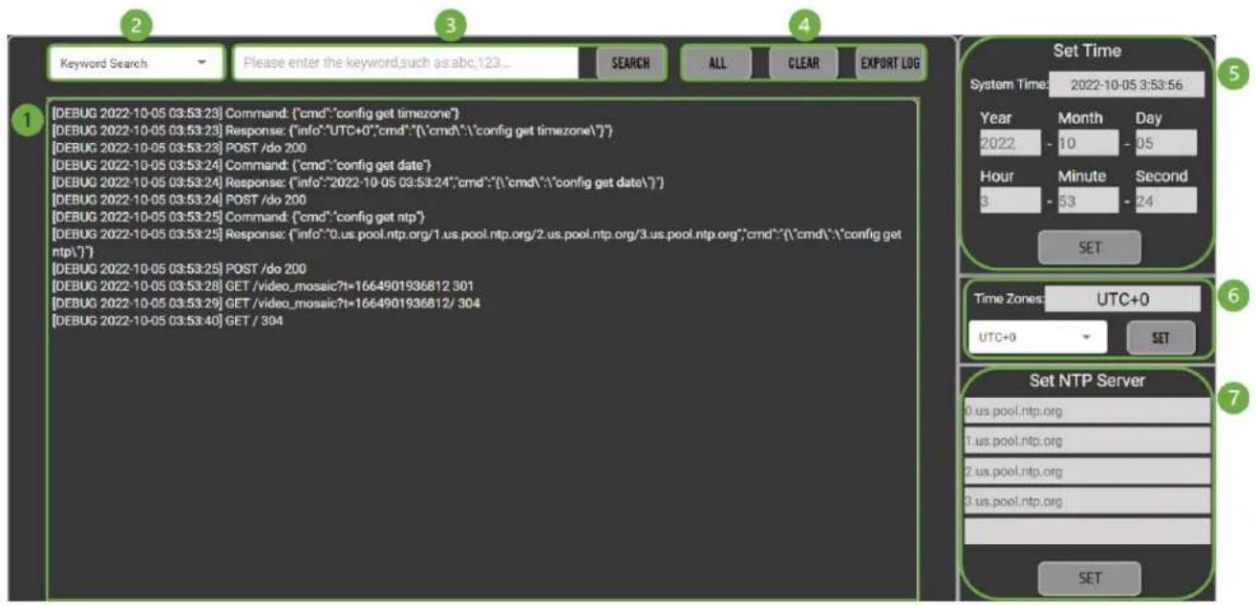Image resolution: width=1256 pixels, height=605 pixels.
Task: Click the POST /do 200 log line at 03:53:25
Action: point(180,269)
